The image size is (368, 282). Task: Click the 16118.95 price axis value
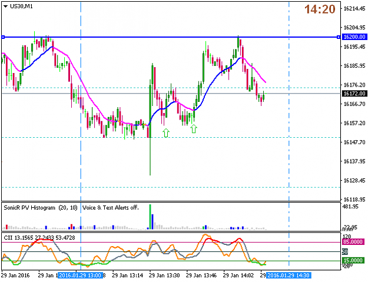[x=354, y=200]
